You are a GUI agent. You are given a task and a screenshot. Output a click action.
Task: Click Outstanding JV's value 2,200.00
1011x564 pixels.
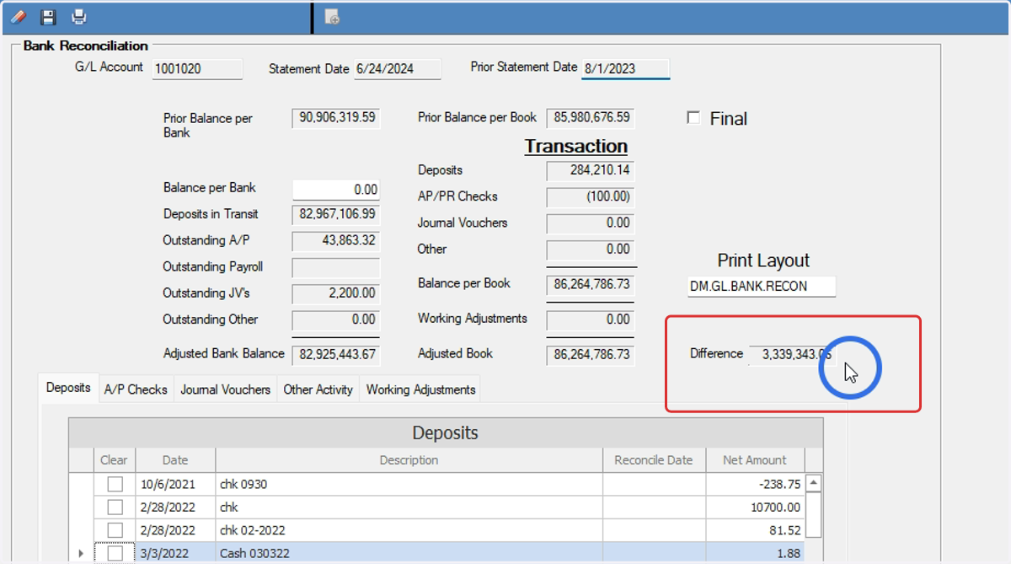(x=336, y=294)
